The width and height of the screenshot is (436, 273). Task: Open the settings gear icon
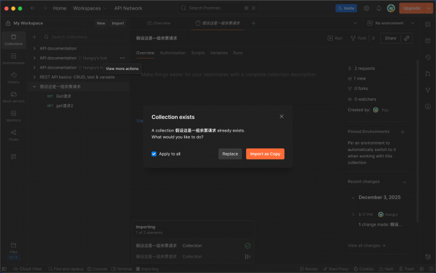367,8
